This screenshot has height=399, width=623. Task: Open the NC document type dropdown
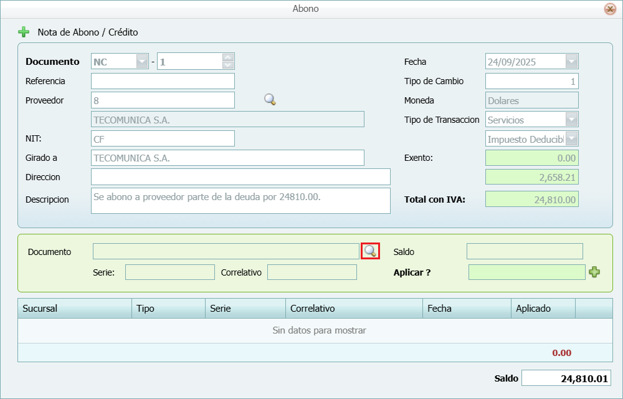pyautogui.click(x=142, y=61)
